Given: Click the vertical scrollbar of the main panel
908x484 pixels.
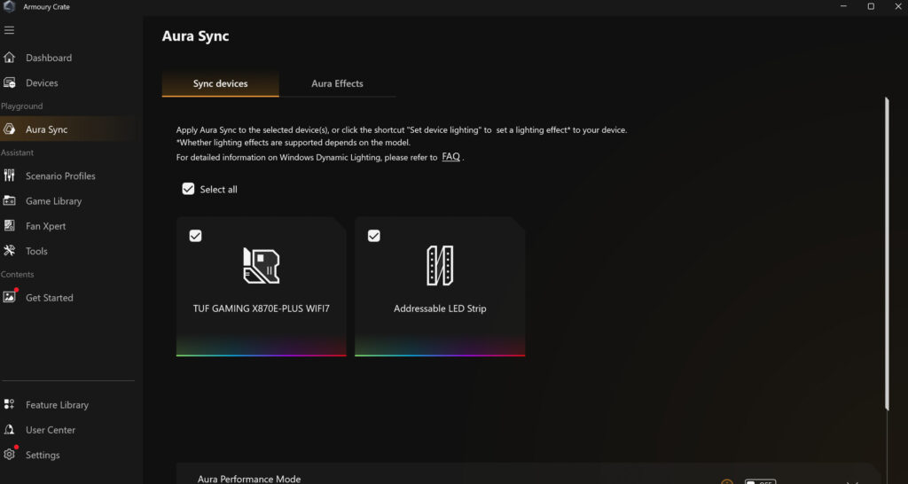Looking at the screenshot, I should [x=886, y=254].
